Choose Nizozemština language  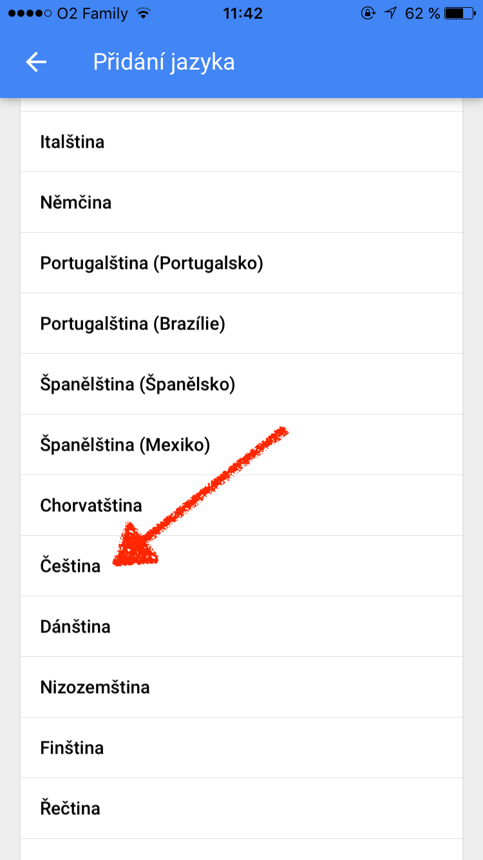95,687
